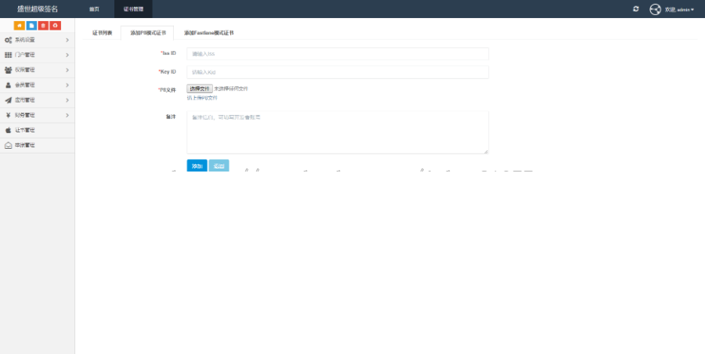Click the paper plane icon for 应用管理
Viewport: 705px width, 354px height.
point(8,100)
